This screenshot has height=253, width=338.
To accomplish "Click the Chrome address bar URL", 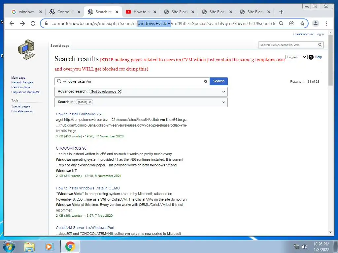I will (163, 23).
